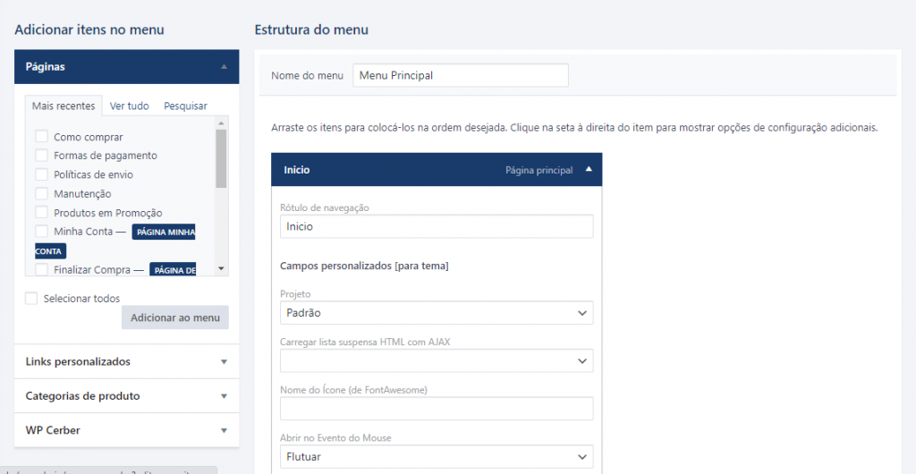Expand Categorias de produto section
The image size is (916, 474).
coord(224,396)
